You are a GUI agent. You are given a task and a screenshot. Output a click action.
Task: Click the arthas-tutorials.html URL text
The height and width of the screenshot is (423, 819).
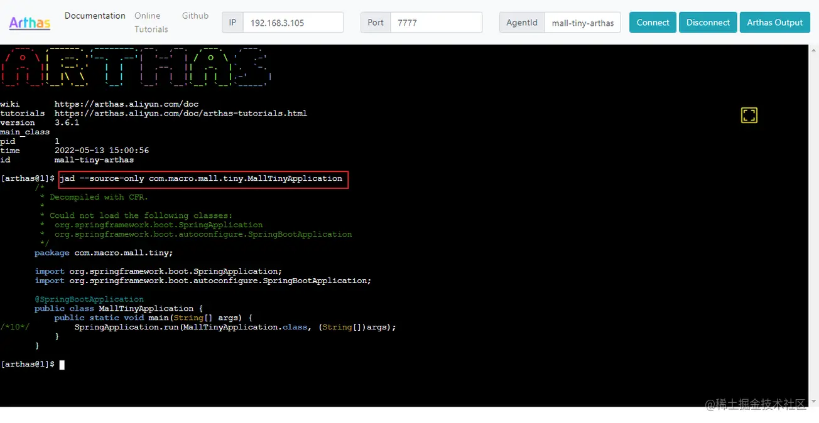[181, 114]
